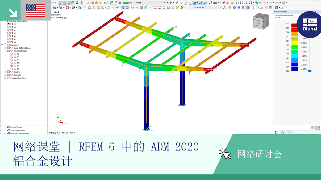Click the view cube in model window
321x180 pixels.
tap(261, 21)
